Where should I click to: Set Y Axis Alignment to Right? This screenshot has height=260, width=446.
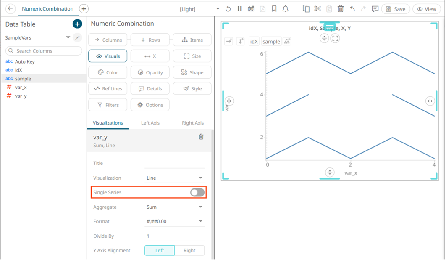point(189,250)
